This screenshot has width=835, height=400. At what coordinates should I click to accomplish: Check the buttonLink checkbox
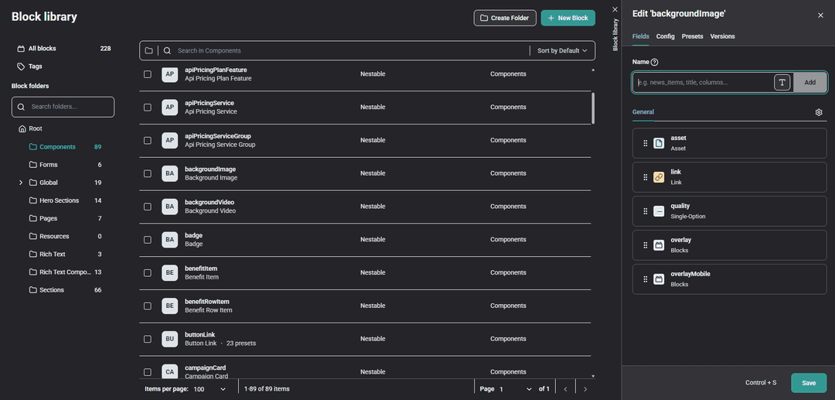[x=148, y=339]
